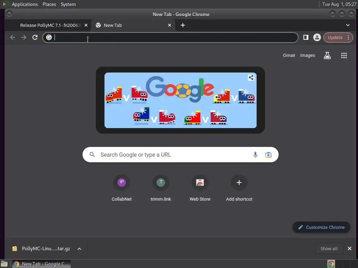The height and width of the screenshot is (268, 358).
Task: Click the Chrome icon in the system tray
Action: click(331, 264)
